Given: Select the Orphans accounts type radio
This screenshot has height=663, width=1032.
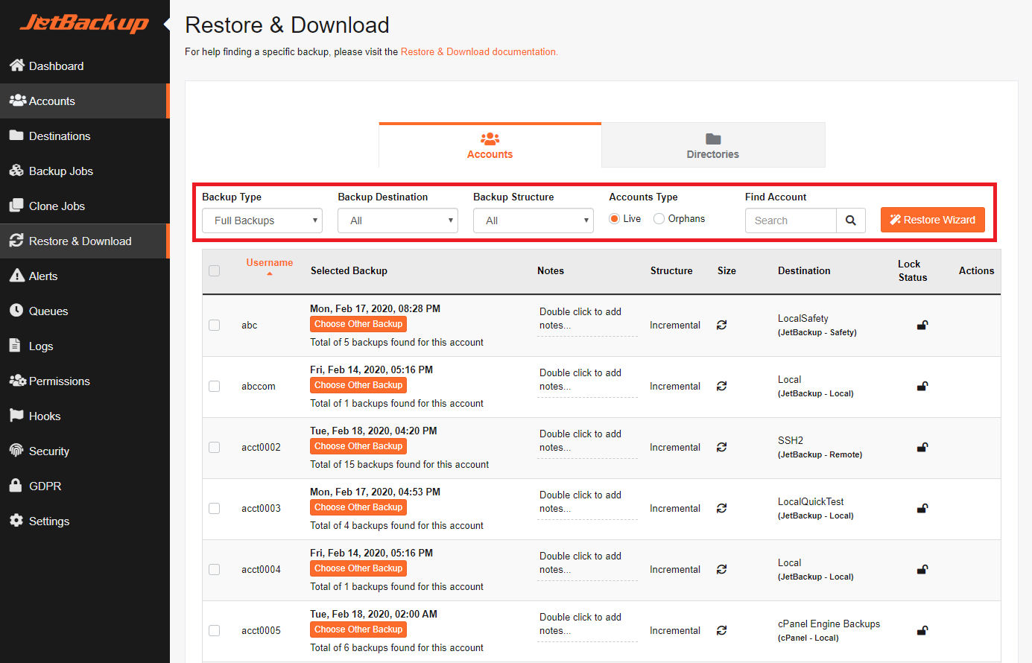Looking at the screenshot, I should coord(659,218).
